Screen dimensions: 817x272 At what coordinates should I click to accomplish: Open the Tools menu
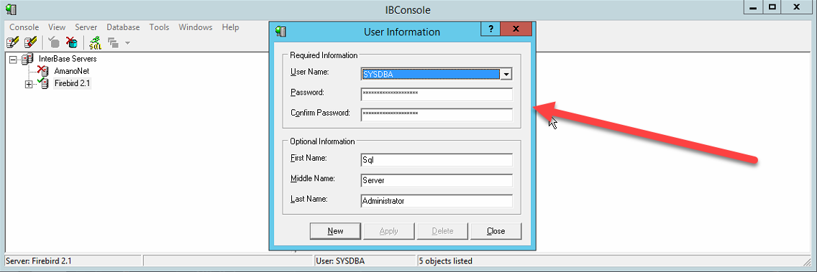click(159, 27)
